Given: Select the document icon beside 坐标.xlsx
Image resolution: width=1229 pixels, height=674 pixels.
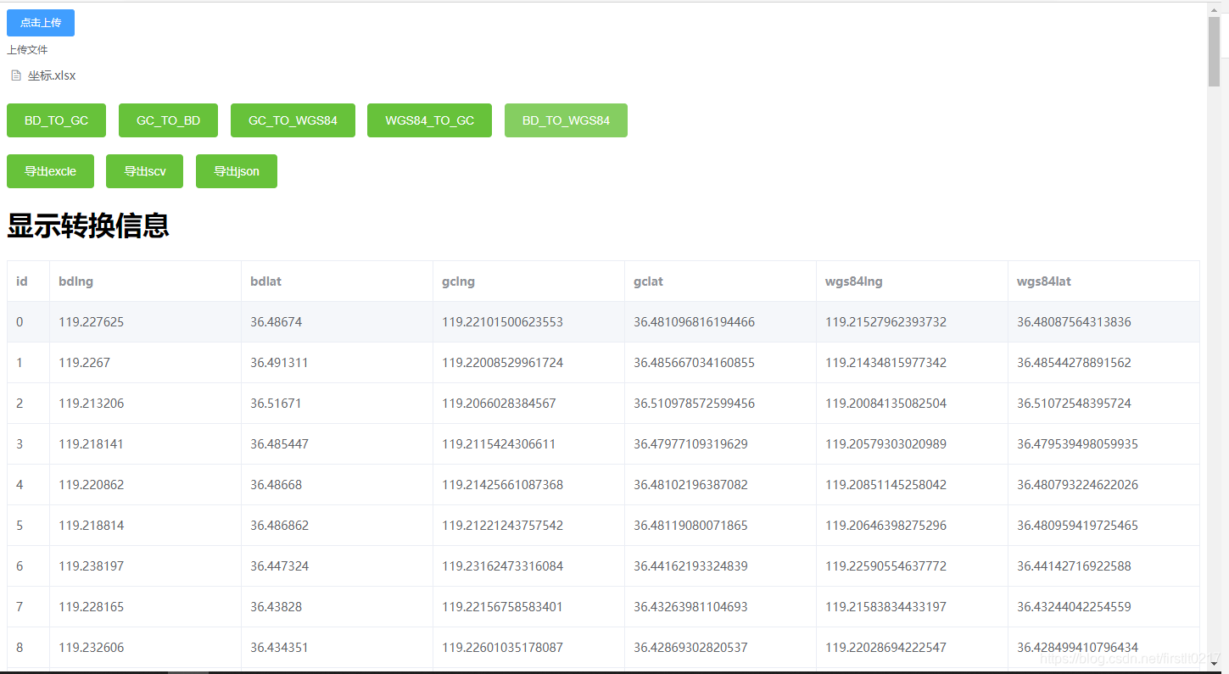Looking at the screenshot, I should point(16,75).
